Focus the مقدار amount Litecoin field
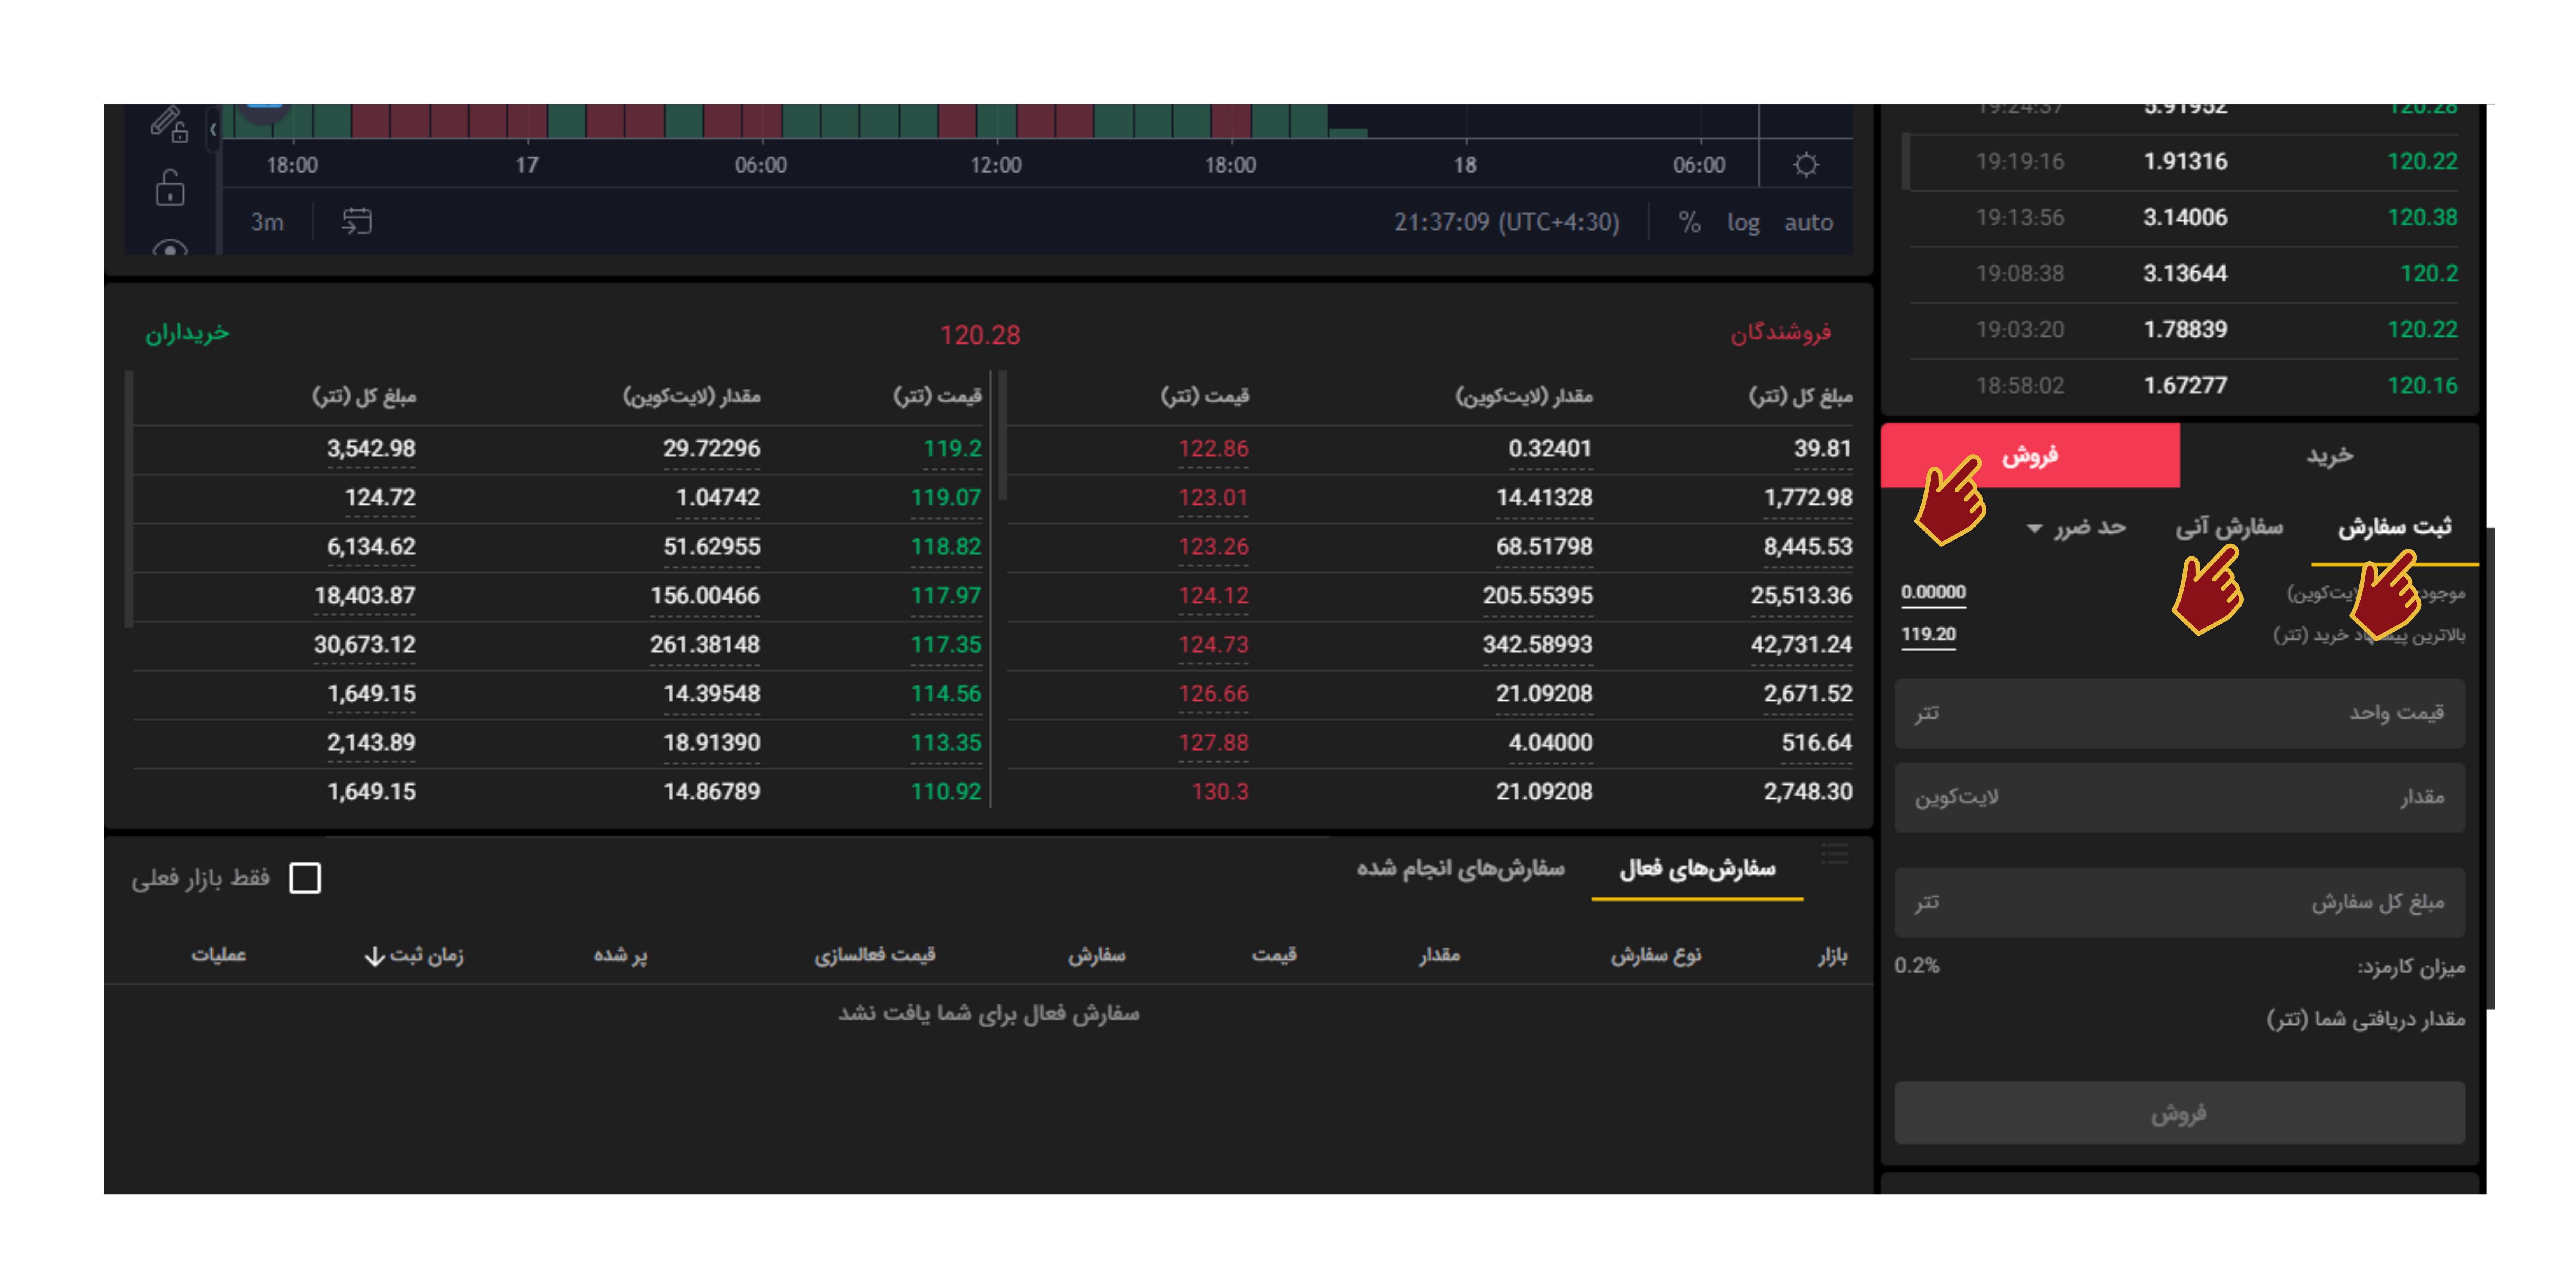The height and width of the screenshot is (1288, 2576). 2179,797
